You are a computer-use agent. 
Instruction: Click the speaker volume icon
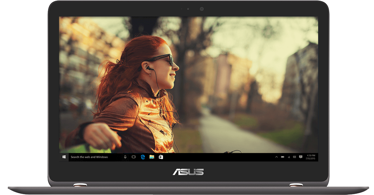(294, 157)
